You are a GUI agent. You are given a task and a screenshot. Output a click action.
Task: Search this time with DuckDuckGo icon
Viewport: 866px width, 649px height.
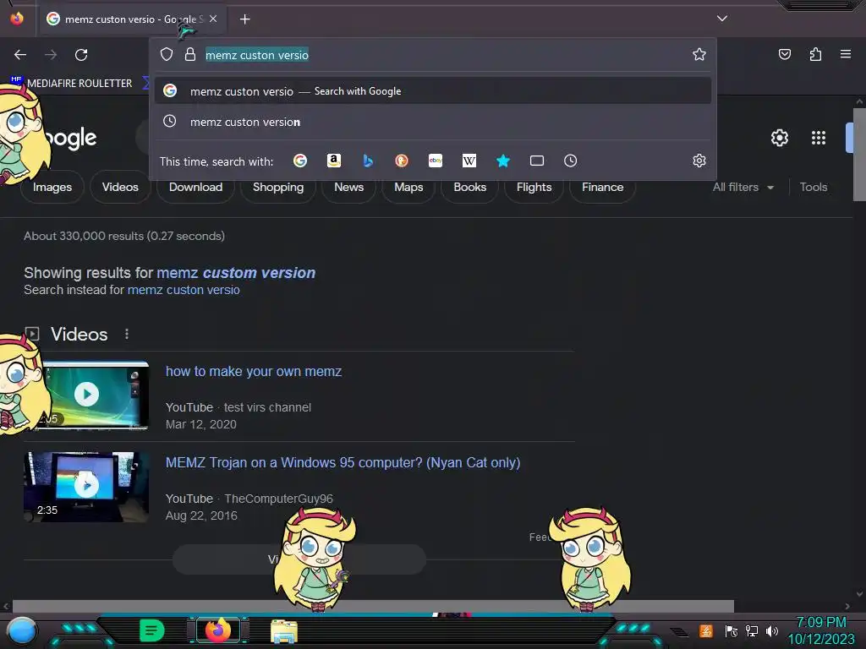pos(402,161)
